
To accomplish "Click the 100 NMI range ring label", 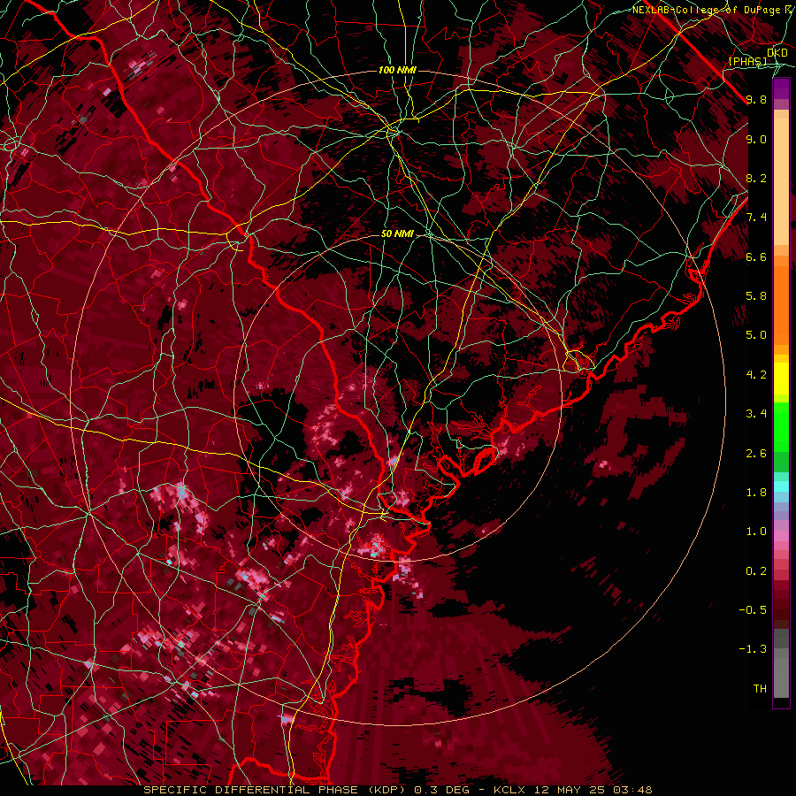I will click(397, 70).
